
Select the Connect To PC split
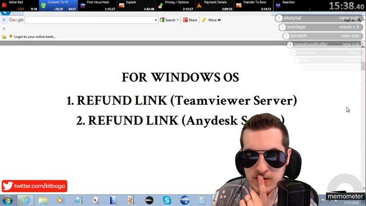click(58, 6)
